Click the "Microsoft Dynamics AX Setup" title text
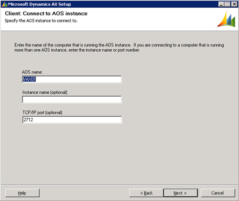239x201 pixels. [40, 4]
